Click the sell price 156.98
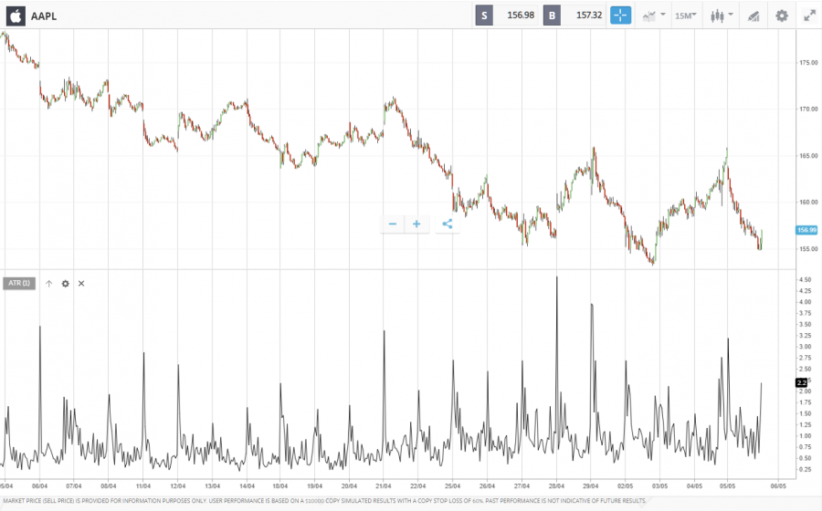Viewport: 822px width, 511px height. pyautogui.click(x=521, y=16)
